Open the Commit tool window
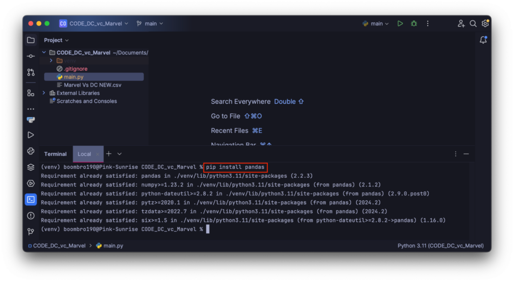Screen dimensions: 514x282 pos(31,56)
